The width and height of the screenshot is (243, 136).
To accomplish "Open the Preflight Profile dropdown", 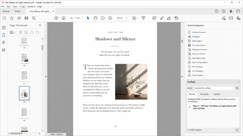I will pyautogui.click(x=214, y=88).
